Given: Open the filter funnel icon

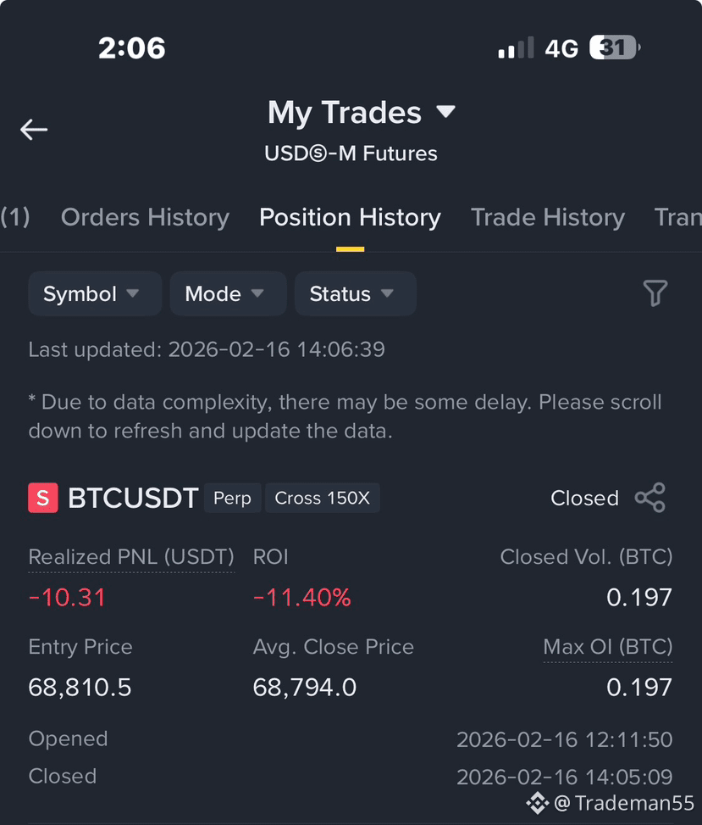Looking at the screenshot, I should click(x=655, y=293).
